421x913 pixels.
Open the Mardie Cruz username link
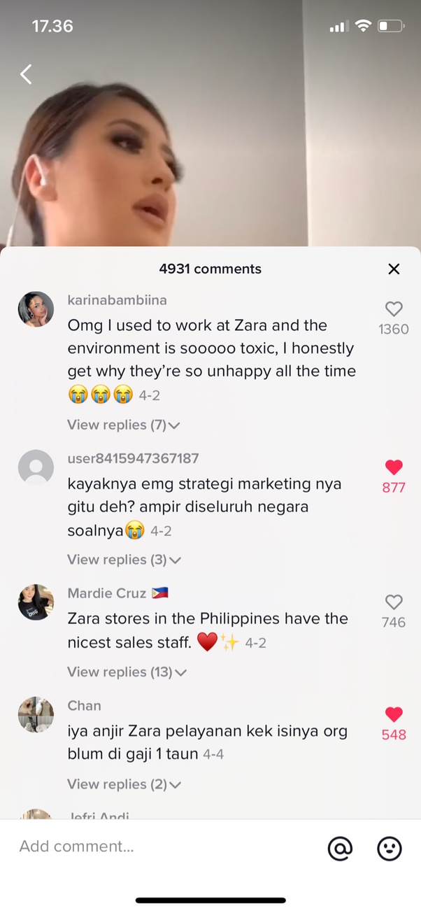(107, 593)
